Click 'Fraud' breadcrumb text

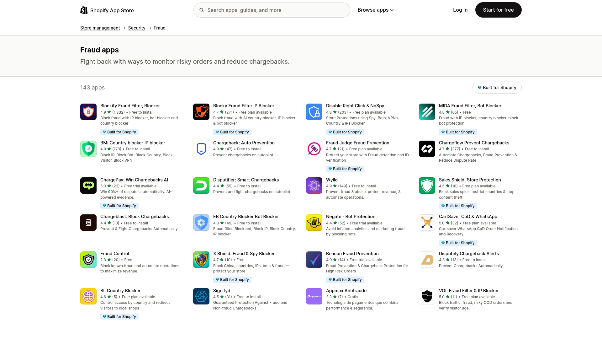(x=160, y=28)
